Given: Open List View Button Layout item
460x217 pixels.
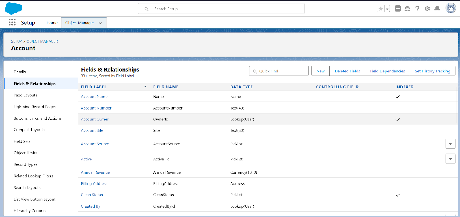Looking at the screenshot, I should click(x=41, y=199).
